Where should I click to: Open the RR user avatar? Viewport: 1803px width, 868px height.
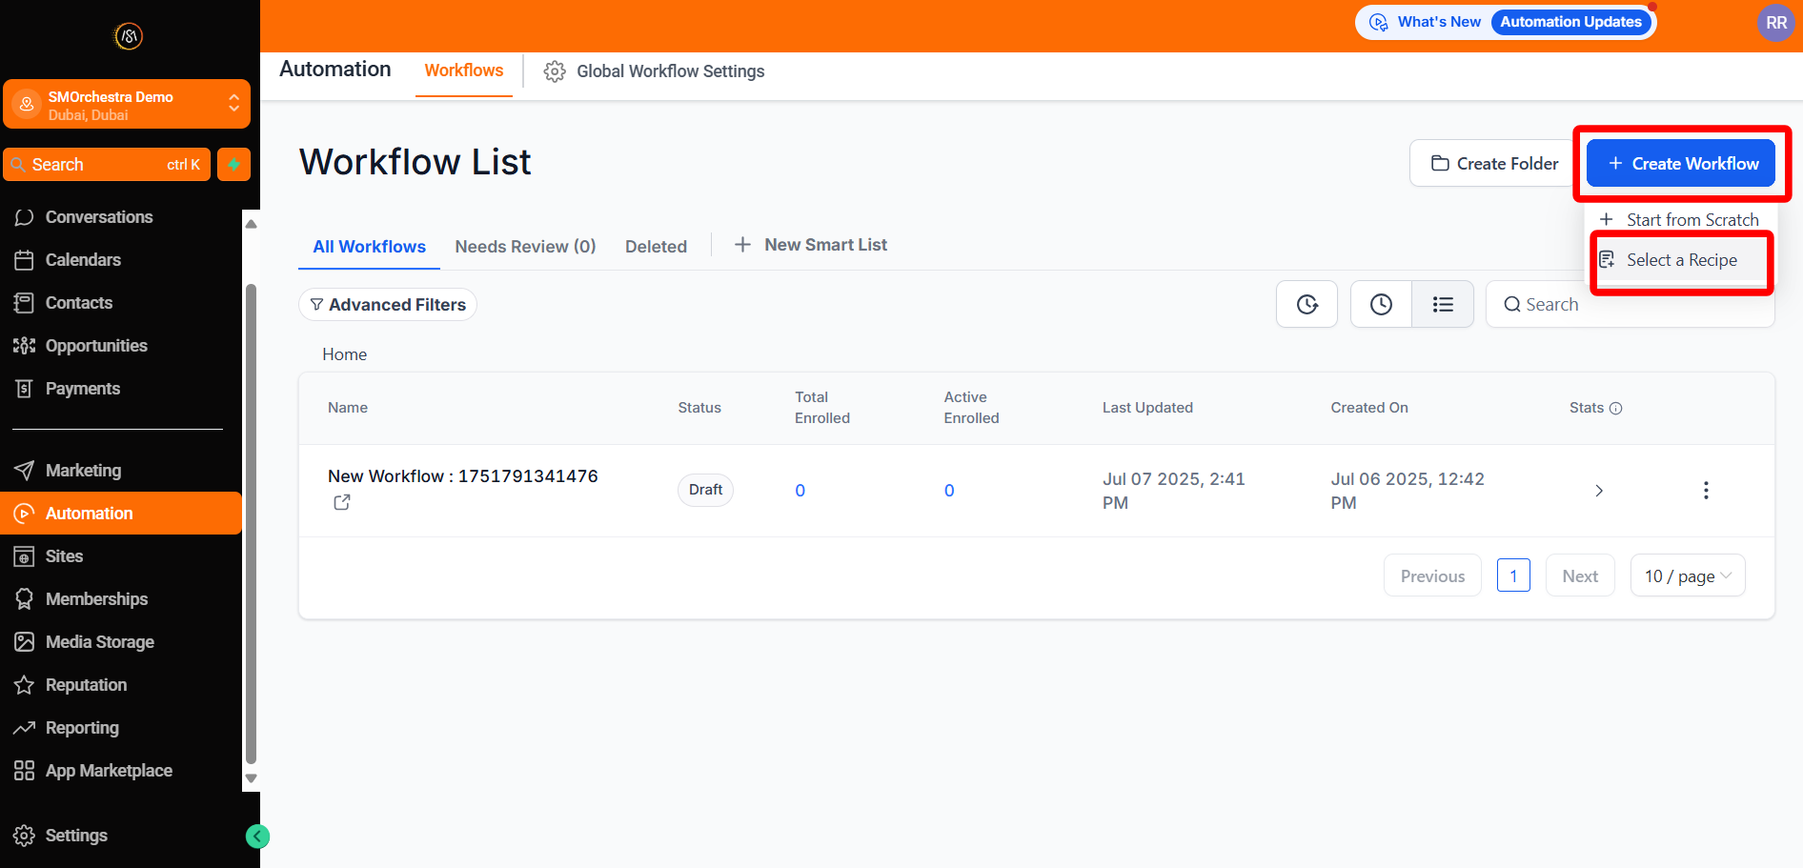(1775, 23)
